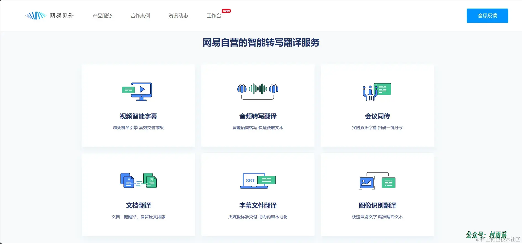The width and height of the screenshot is (522, 244).
Task: Click the 音频转写翻译 headphone waveform icon
Action: (258, 91)
